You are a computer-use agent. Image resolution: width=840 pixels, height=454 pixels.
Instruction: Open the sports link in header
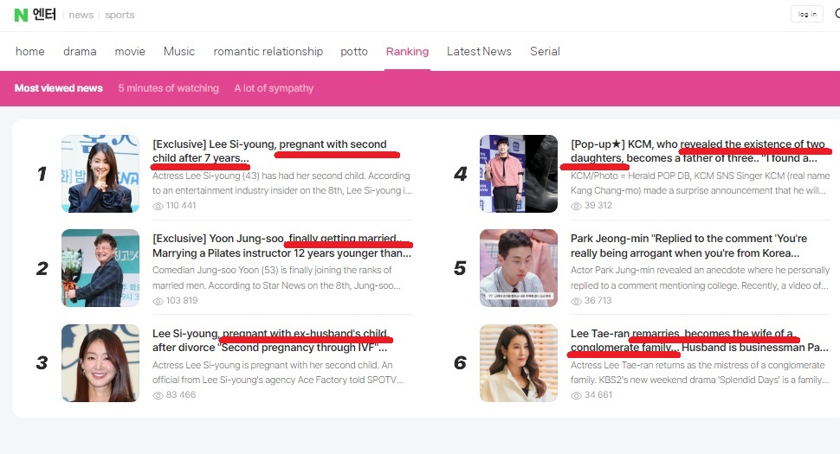[x=120, y=15]
